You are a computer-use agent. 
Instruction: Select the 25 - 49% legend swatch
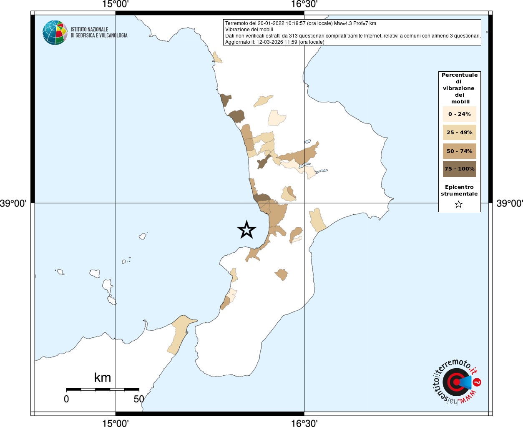tap(459, 133)
